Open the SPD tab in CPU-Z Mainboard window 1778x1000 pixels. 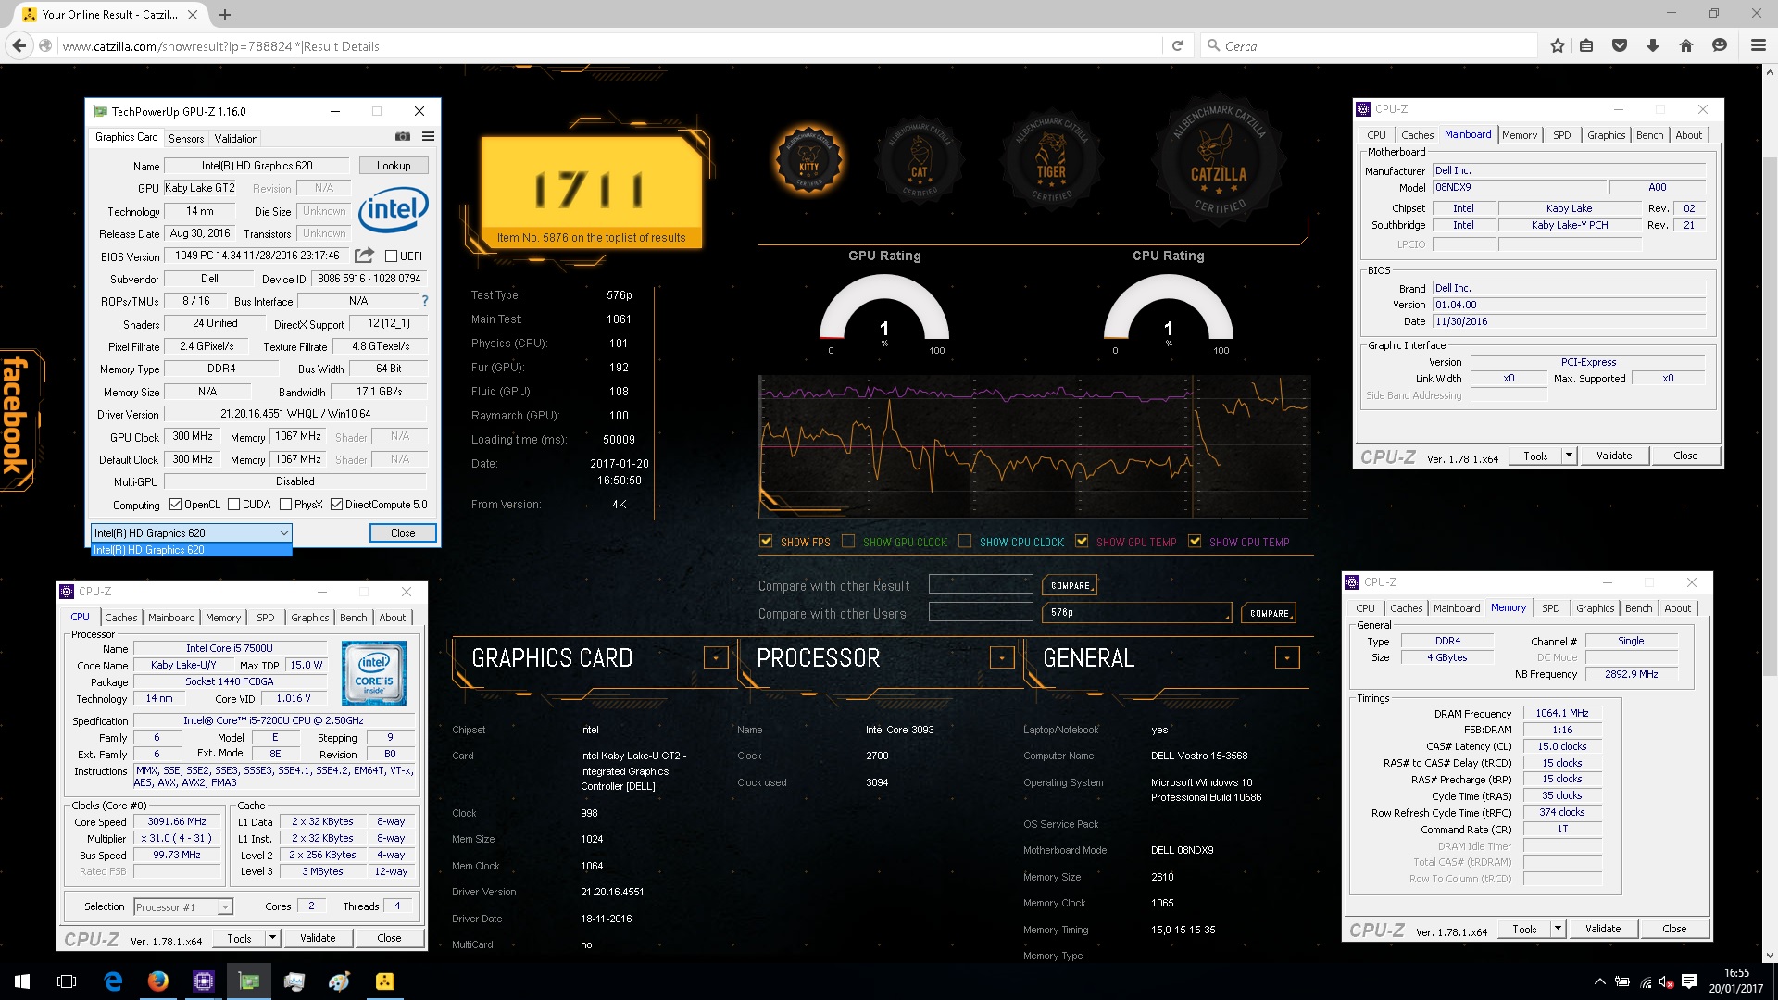1561,135
